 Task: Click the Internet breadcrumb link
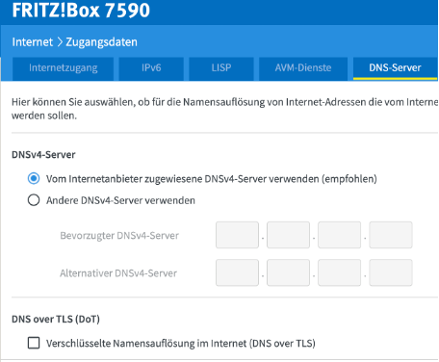pos(33,42)
